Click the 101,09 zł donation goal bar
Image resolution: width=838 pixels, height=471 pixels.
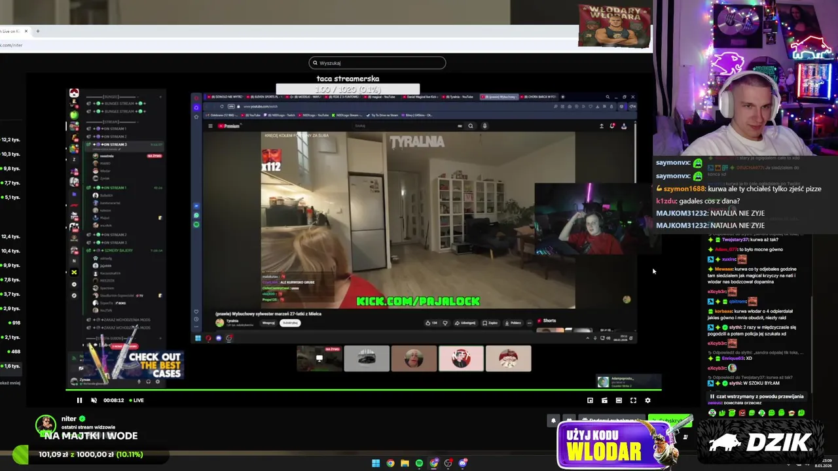click(x=92, y=454)
